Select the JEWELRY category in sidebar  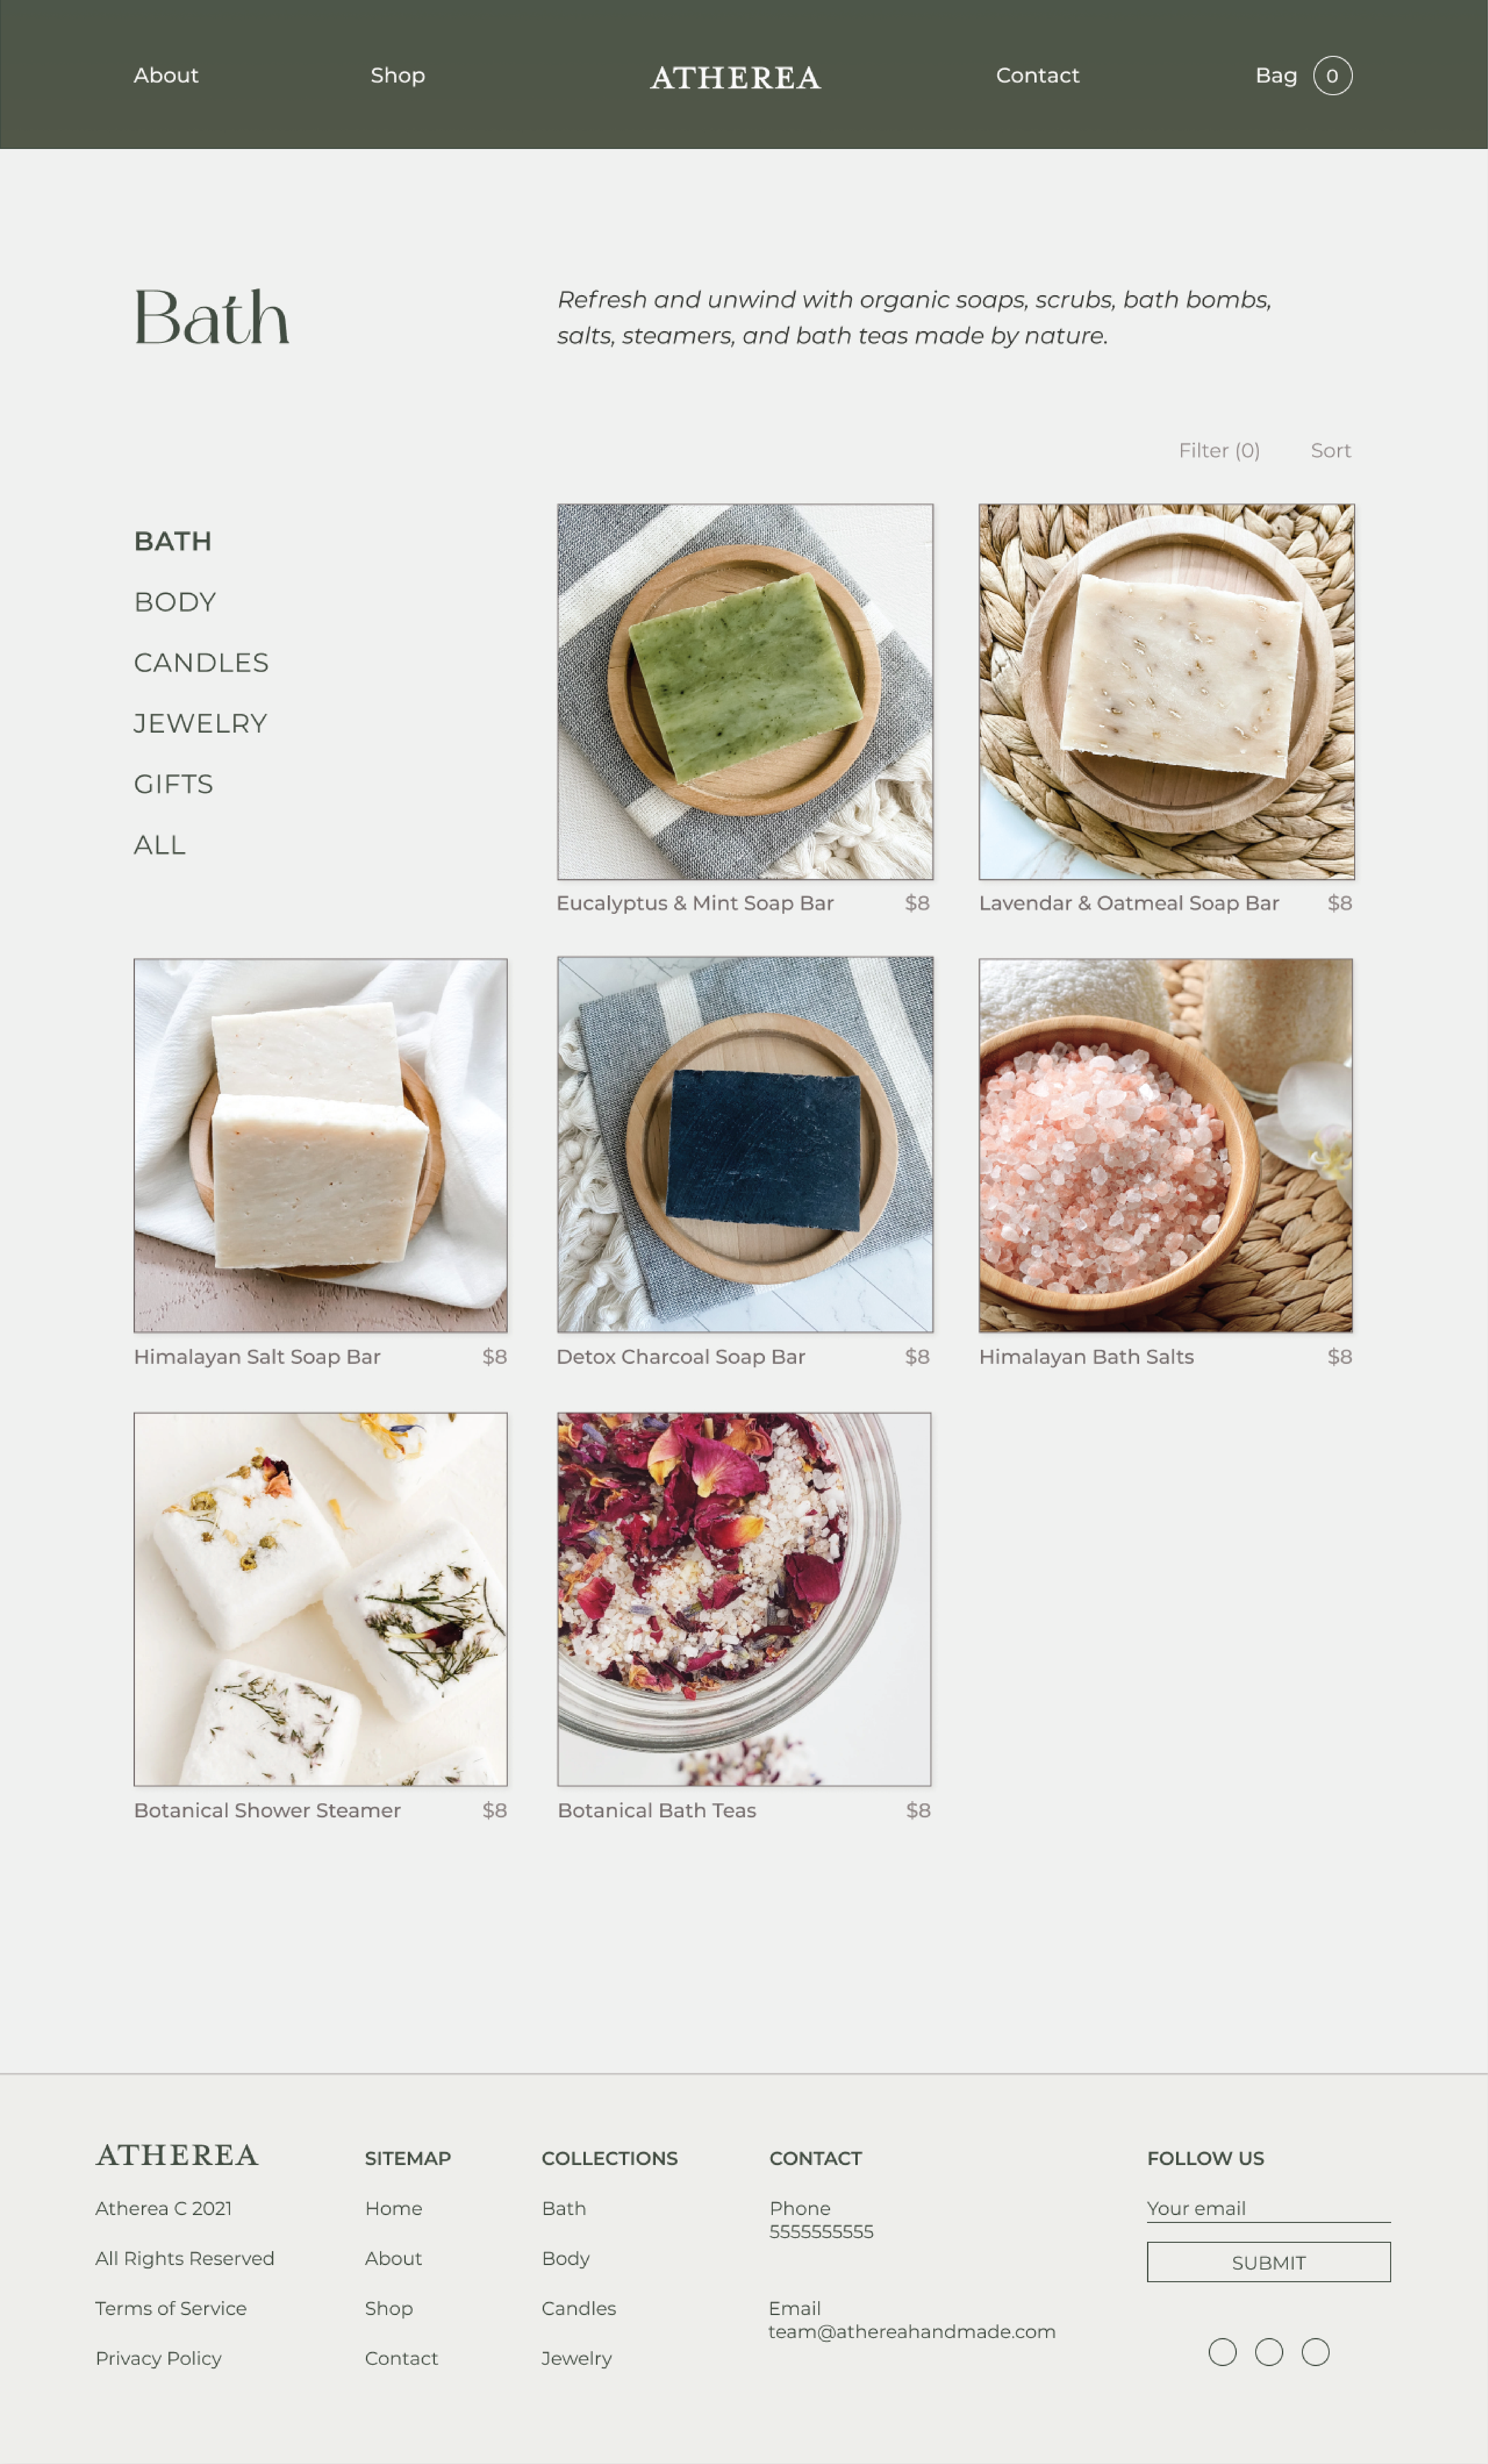(x=200, y=724)
